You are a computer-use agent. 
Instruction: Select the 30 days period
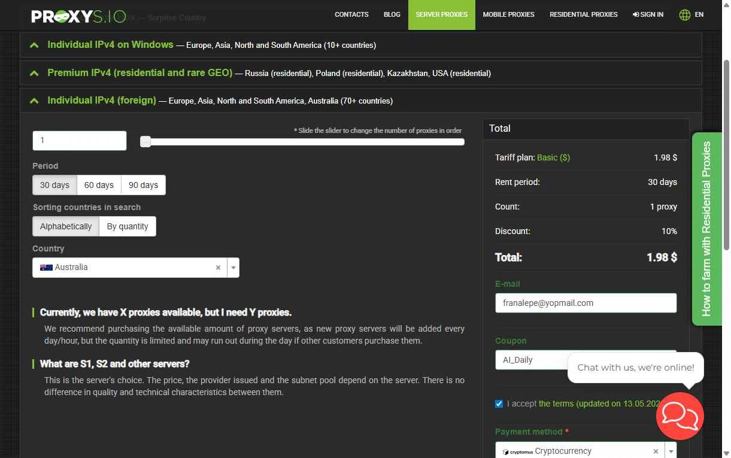coord(54,185)
